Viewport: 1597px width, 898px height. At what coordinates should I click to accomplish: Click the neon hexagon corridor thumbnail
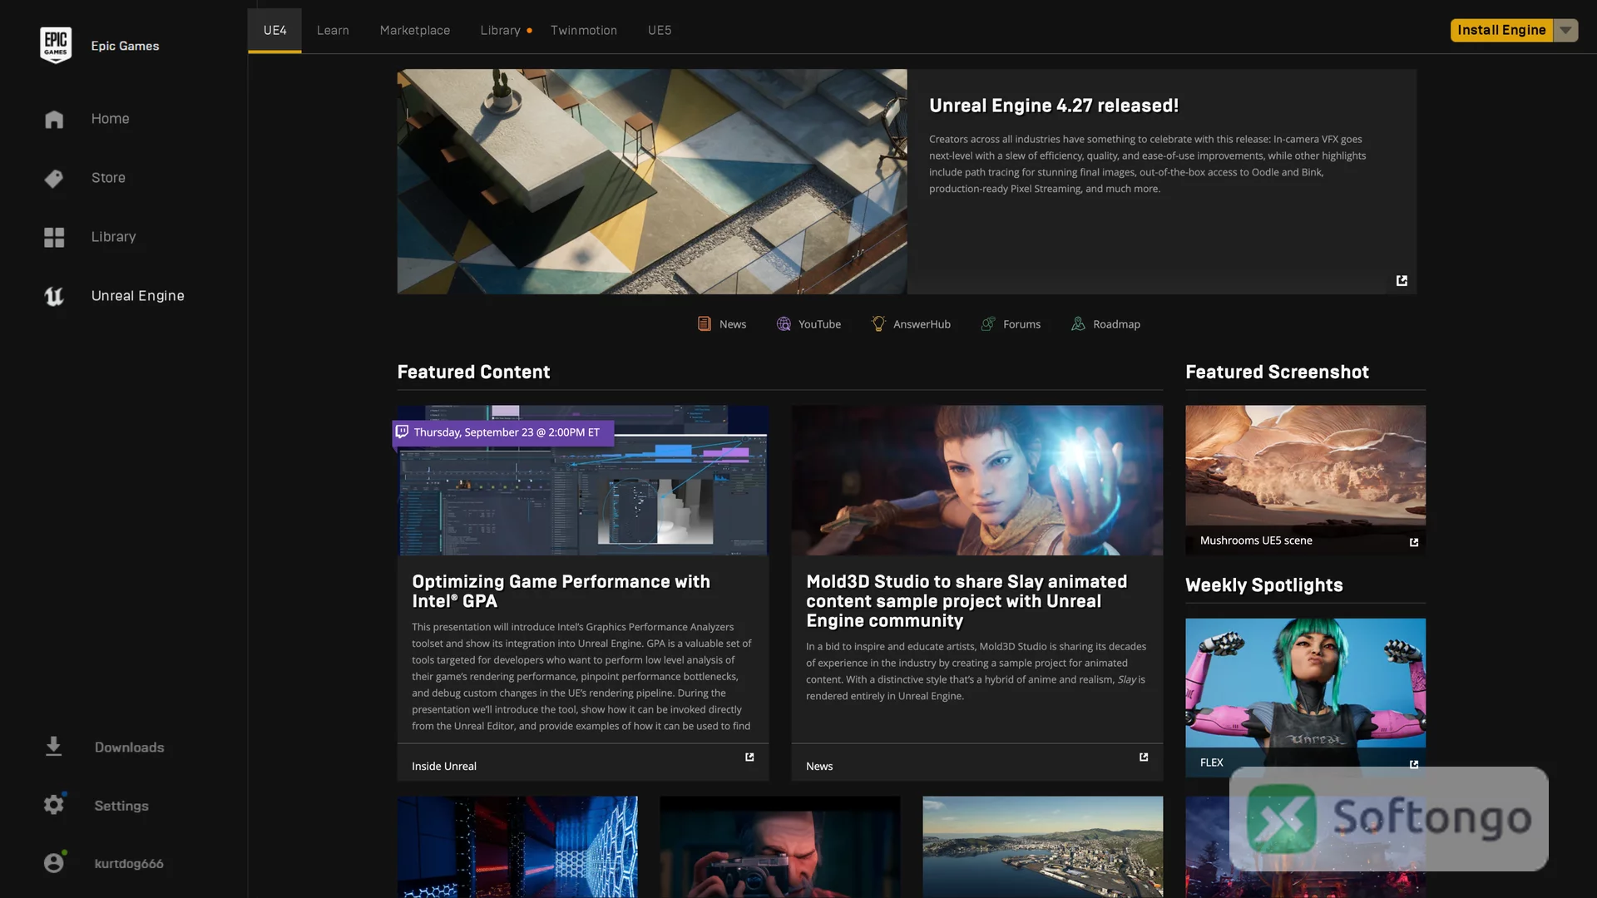517,846
